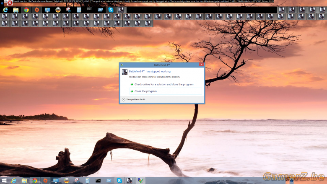Viewport: 327px width, 184px height.
Task: Launch Internet Explorer from the Windows taskbar
Action: tap(14, 181)
